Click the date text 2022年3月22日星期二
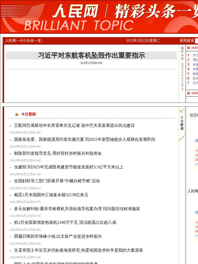 (x=143, y=40)
